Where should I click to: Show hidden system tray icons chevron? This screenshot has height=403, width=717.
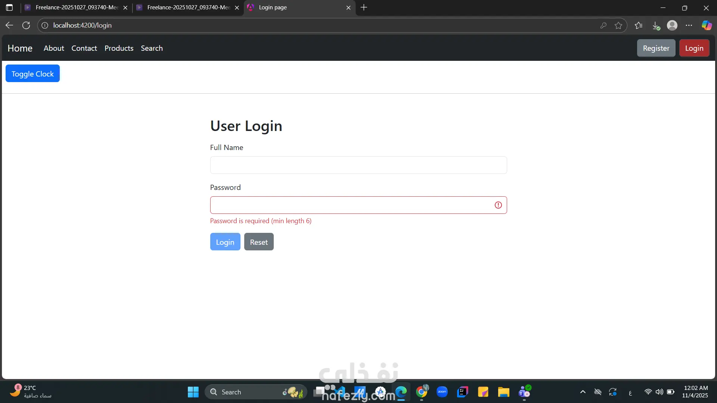[583, 392]
